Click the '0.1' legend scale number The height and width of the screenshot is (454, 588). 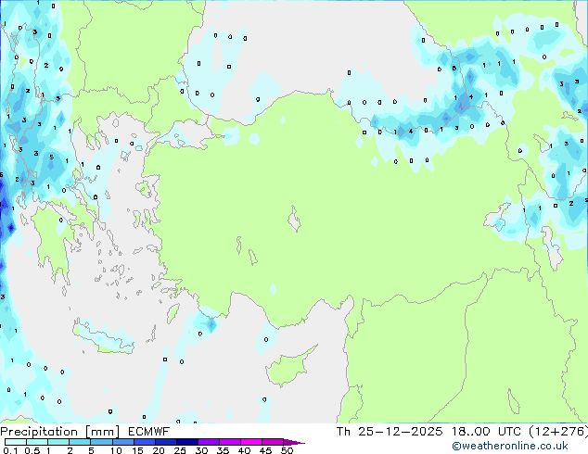10,450
